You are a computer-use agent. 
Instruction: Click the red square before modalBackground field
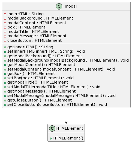coord(5,18)
